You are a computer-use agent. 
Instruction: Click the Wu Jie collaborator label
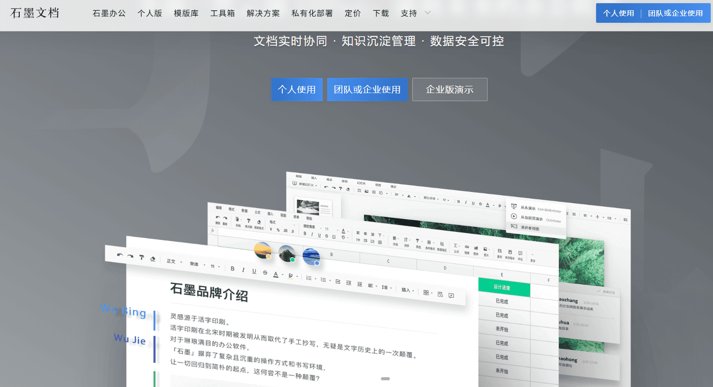coord(130,339)
